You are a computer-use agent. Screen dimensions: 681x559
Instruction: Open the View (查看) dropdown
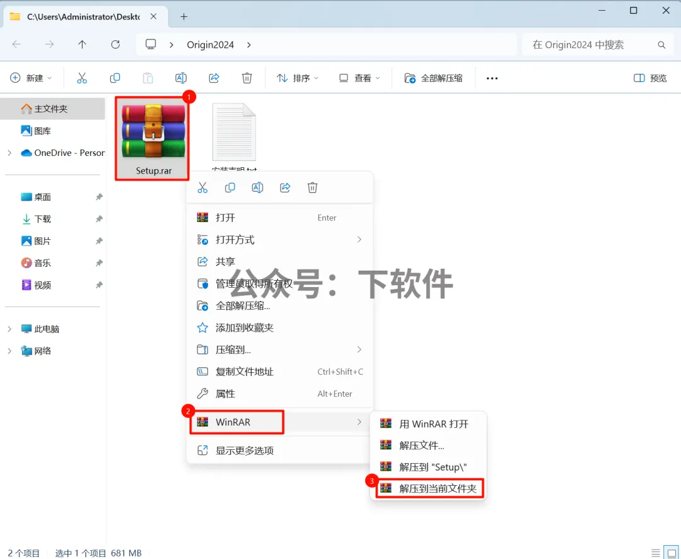359,78
